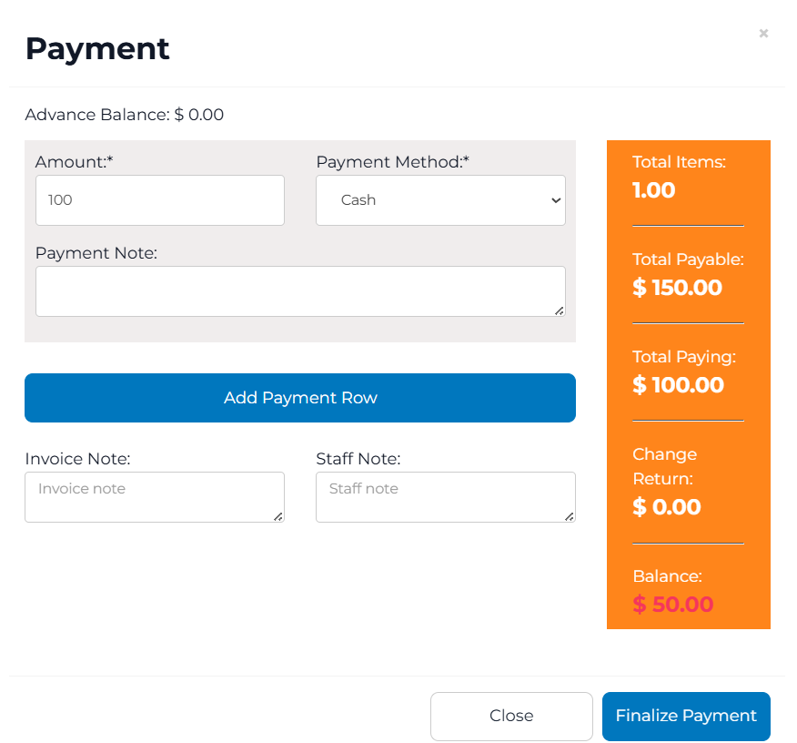This screenshot has width=797, height=743.
Task: Click the Invoice Note resize grip
Action: tap(278, 516)
